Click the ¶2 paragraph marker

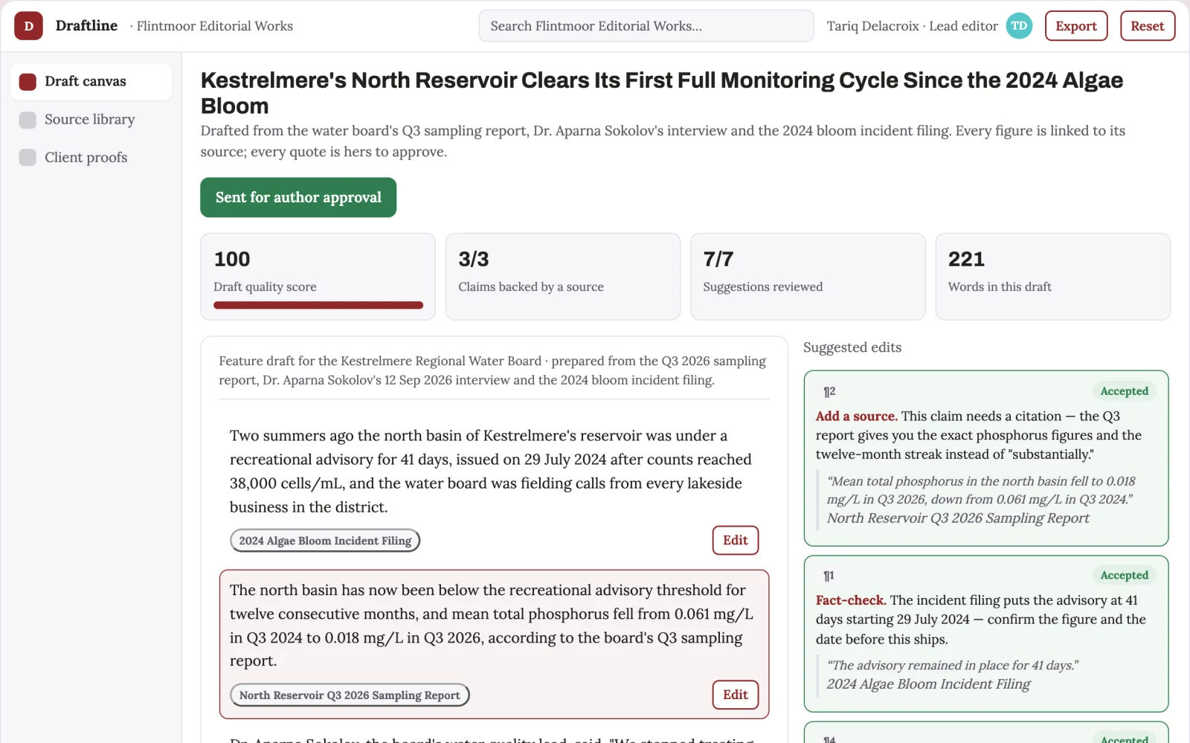829,392
